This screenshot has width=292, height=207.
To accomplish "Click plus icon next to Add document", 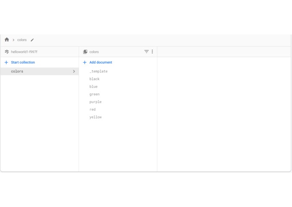I will (85, 62).
